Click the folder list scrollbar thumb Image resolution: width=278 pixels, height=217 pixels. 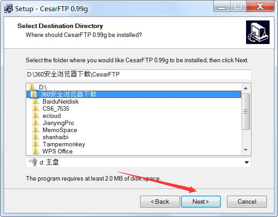point(246,112)
